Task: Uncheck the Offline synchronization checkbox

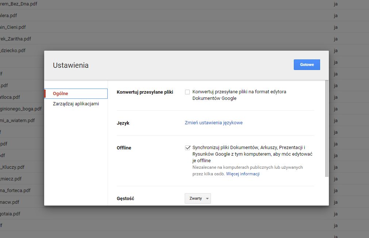Action: (x=188, y=148)
